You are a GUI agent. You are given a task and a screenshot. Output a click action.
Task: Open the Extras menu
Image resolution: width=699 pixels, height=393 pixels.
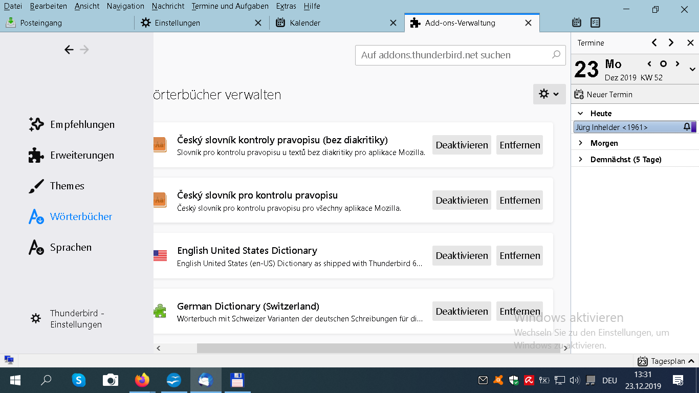[286, 6]
